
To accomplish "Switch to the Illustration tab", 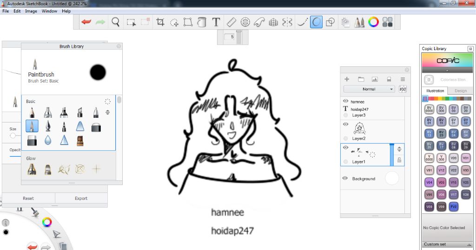I will pos(435,90).
